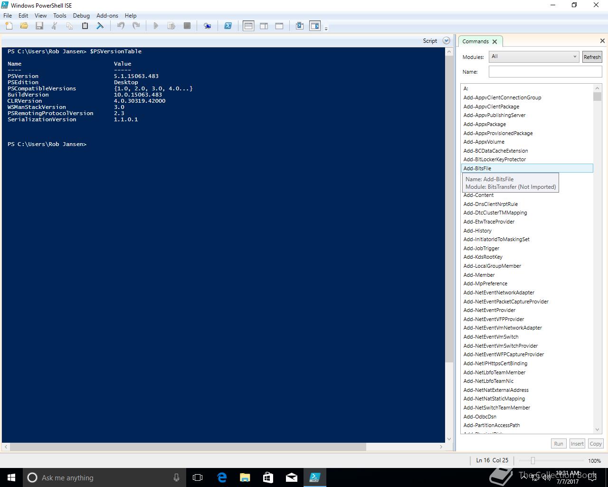Start PowerShell.exe from the toolbar icon
Image resolution: width=608 pixels, height=487 pixels.
(x=228, y=26)
